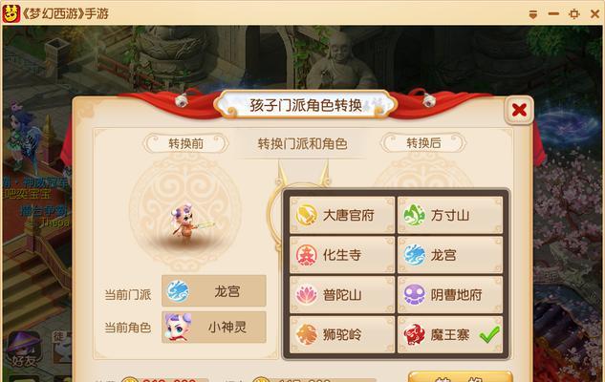
Task: Click the 狮驼岭 lion icon
Action: tap(307, 334)
